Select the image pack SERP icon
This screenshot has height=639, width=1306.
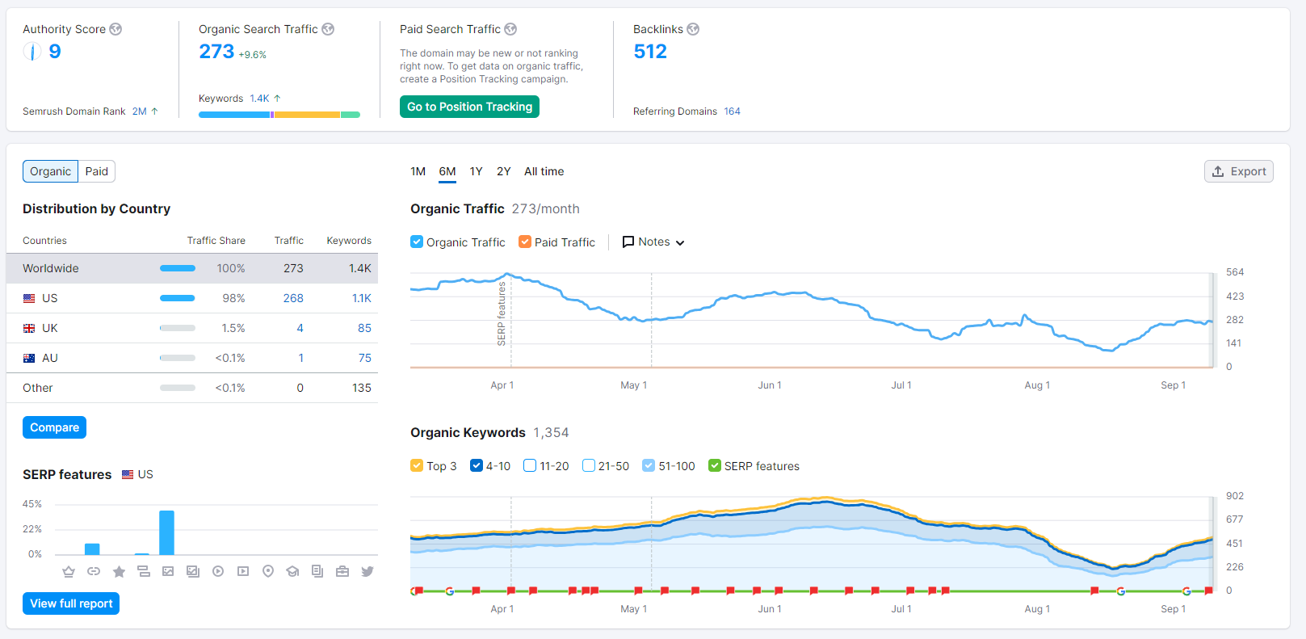193,571
